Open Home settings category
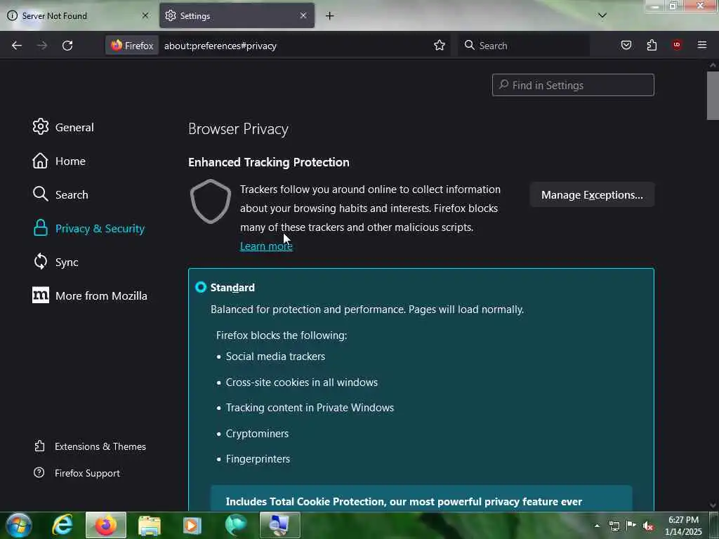The width and height of the screenshot is (719, 539). click(x=59, y=161)
